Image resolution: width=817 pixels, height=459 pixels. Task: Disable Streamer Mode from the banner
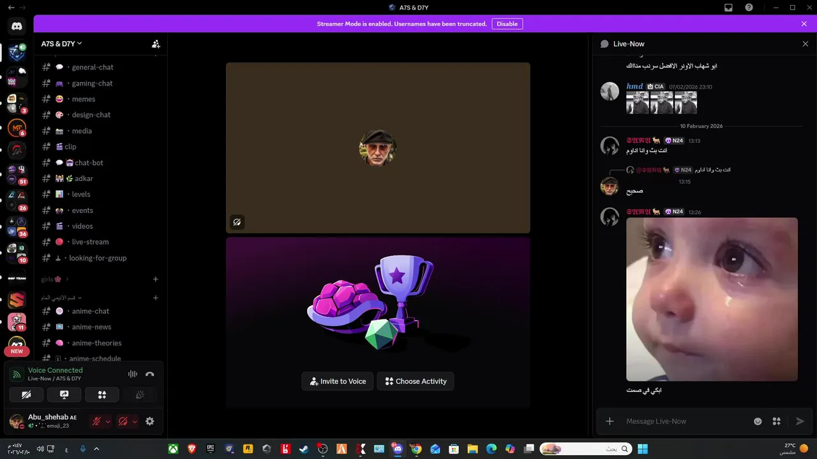click(507, 24)
